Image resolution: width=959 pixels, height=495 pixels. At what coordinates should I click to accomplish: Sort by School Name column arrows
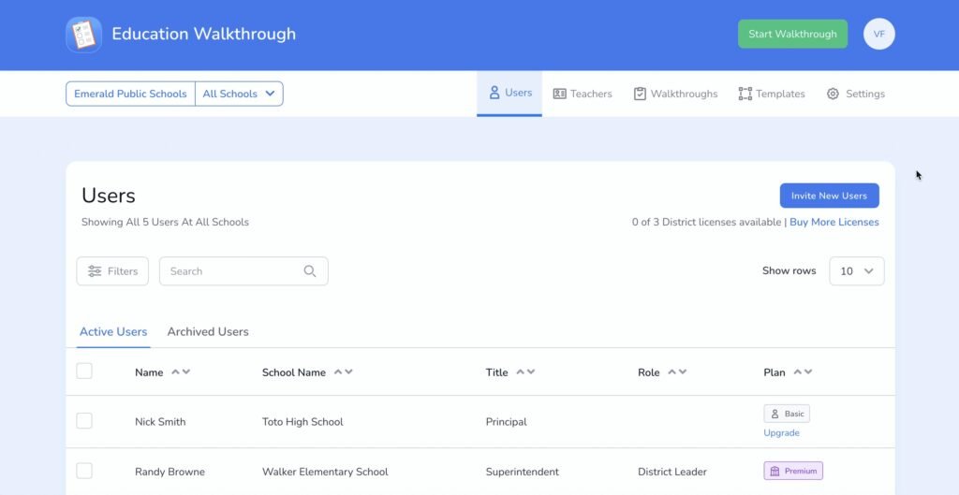pos(343,372)
